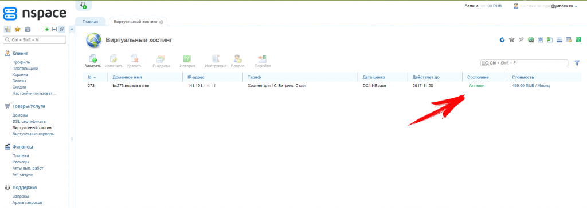Print the list using the printer icon
Image resolution: width=587 pixels, height=208 pixels.
tap(559, 39)
